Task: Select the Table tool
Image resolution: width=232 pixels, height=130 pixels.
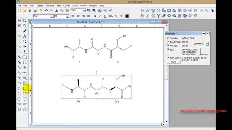Action: pyautogui.click(x=25, y=78)
